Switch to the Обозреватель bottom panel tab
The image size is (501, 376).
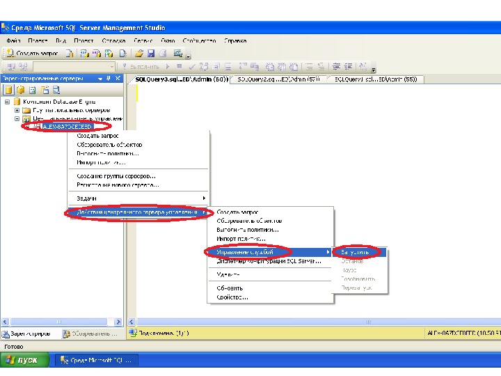(x=91, y=334)
